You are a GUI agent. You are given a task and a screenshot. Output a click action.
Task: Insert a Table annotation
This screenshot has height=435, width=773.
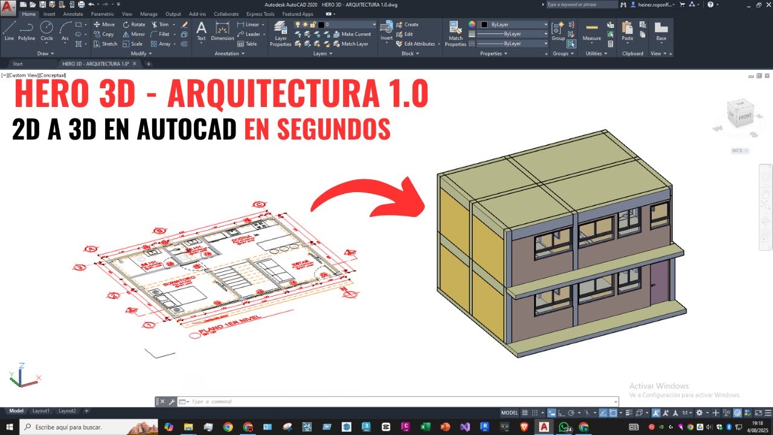(247, 44)
